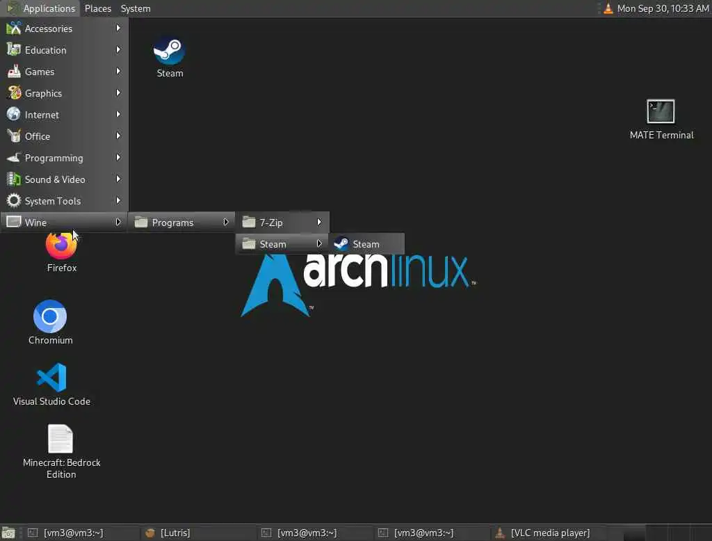The width and height of the screenshot is (712, 541).
Task: Click the show desktop button in bottom panel
Action: tap(8, 533)
